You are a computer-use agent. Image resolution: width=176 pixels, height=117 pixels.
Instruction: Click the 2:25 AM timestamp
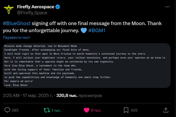point(11,95)
